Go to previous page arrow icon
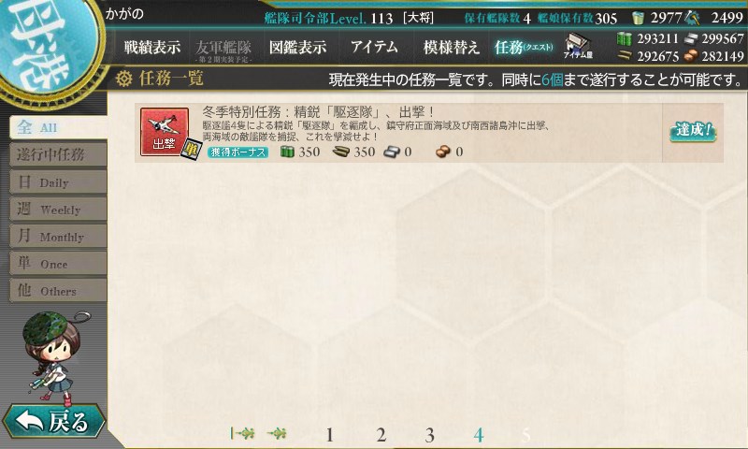748x449 pixels. pos(277,433)
